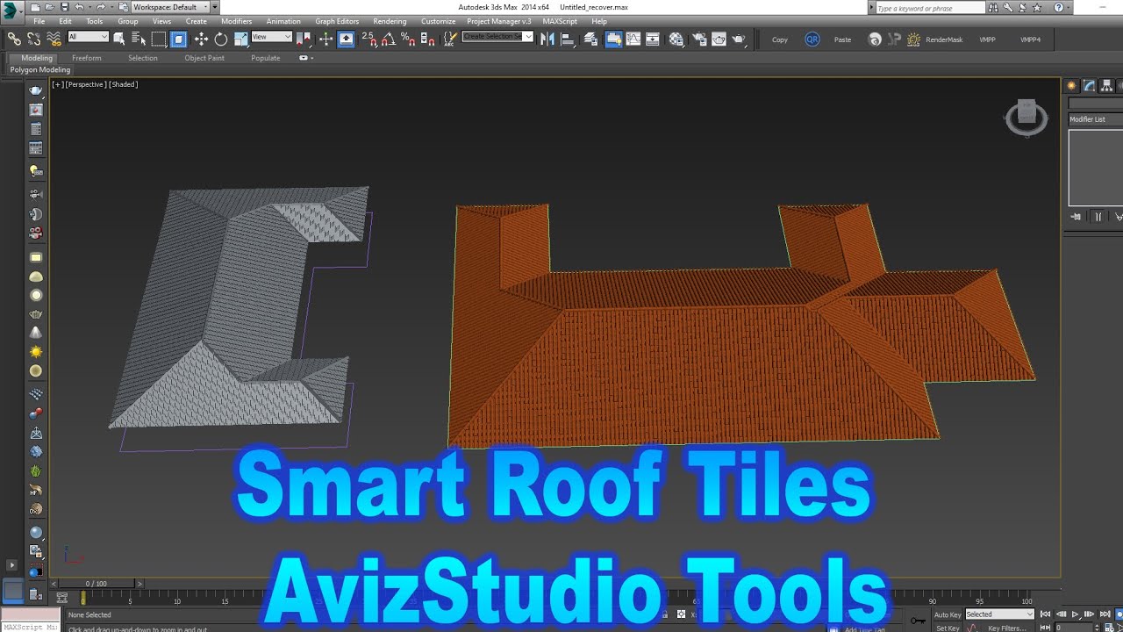
Task: Click the Shaded viewport label
Action: click(124, 84)
